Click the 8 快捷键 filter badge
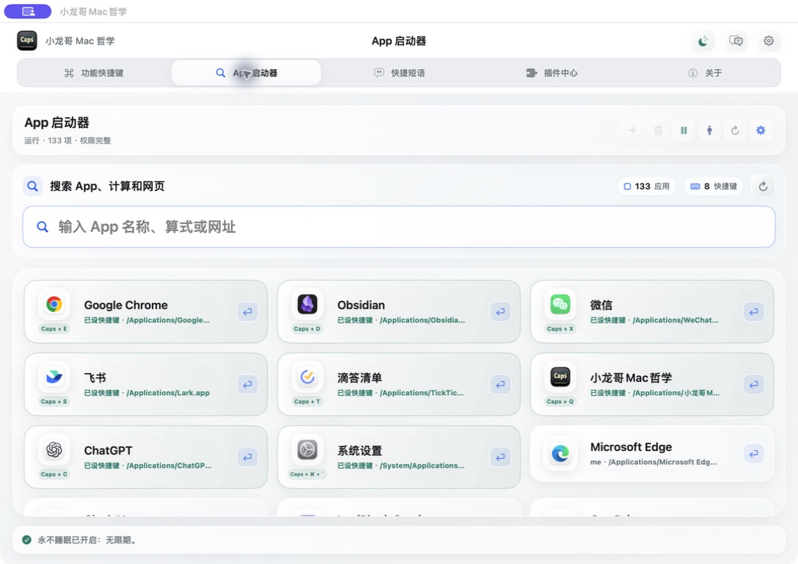The height and width of the screenshot is (564, 798). pyautogui.click(x=714, y=187)
